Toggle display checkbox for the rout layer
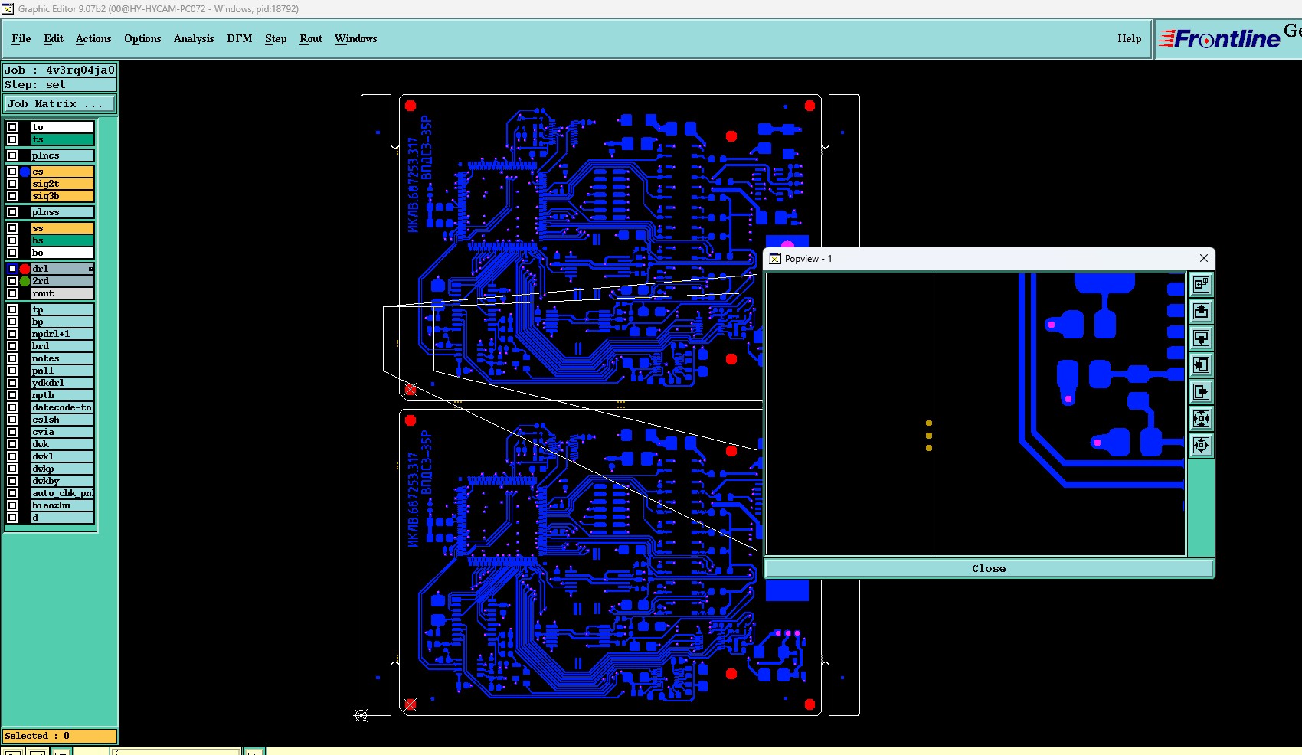Image resolution: width=1302 pixels, height=755 pixels. pyautogui.click(x=12, y=293)
